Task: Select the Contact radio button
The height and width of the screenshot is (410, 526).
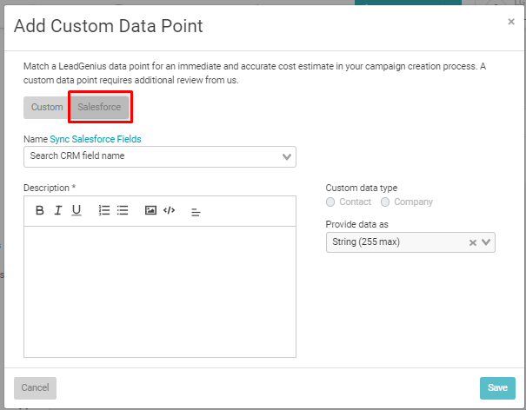Action: (x=330, y=202)
